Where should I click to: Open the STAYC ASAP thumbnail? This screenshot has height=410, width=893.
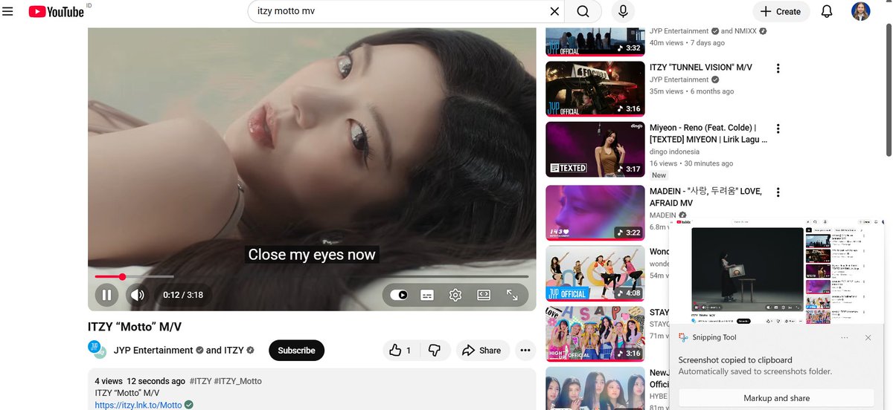pos(595,334)
